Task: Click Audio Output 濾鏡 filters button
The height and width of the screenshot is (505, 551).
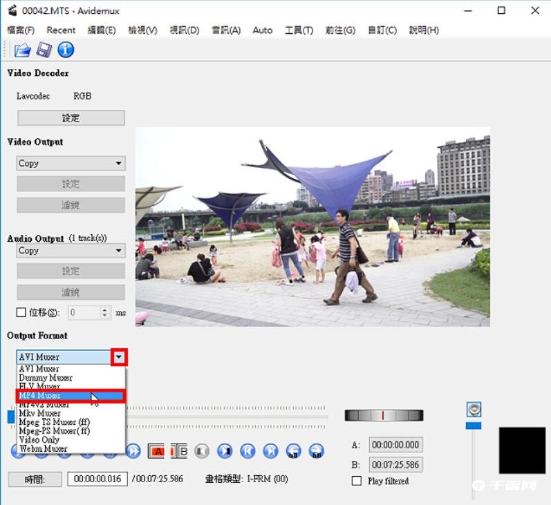Action: [71, 292]
